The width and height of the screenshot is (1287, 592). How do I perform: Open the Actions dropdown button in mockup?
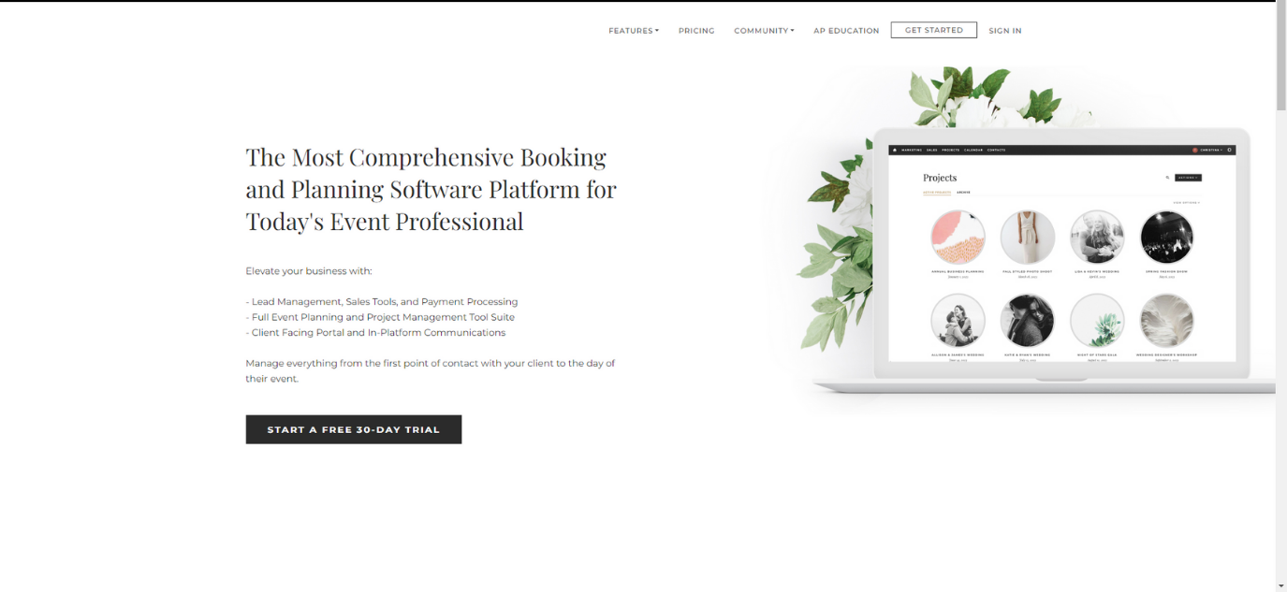1188,178
